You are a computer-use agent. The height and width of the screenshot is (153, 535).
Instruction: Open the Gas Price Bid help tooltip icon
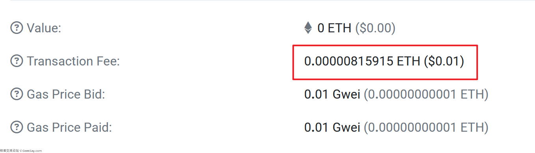pos(17,95)
